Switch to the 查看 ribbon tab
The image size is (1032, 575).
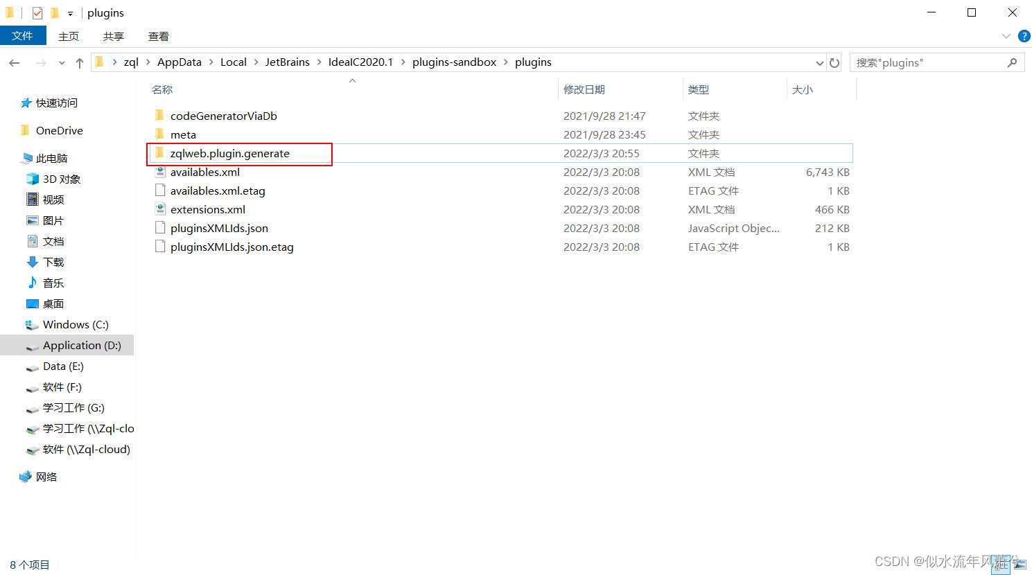coord(159,36)
